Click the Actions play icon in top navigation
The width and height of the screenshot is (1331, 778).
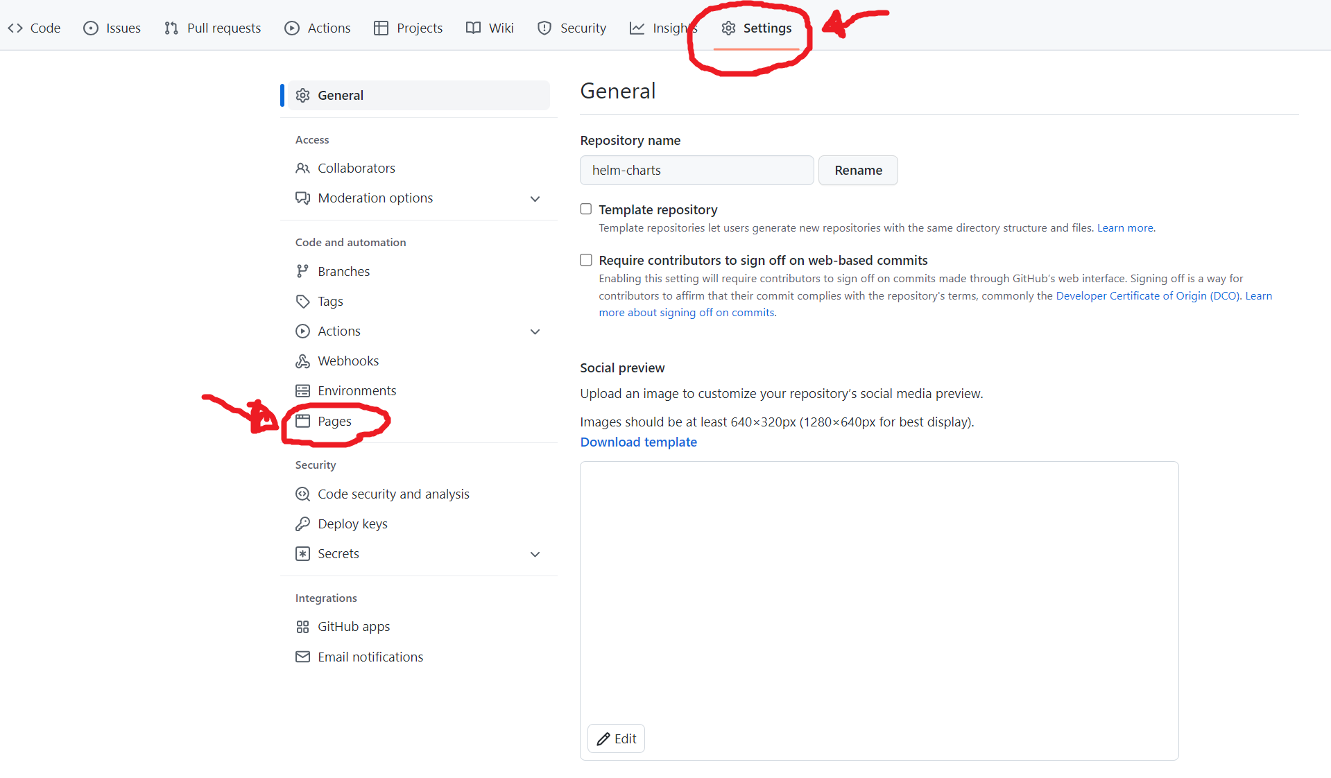click(x=292, y=28)
